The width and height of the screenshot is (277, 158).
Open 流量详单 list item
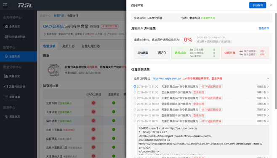(12, 97)
